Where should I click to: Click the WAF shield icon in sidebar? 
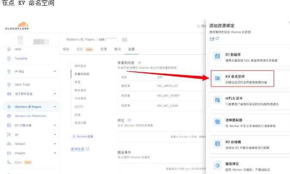tap(9, 49)
